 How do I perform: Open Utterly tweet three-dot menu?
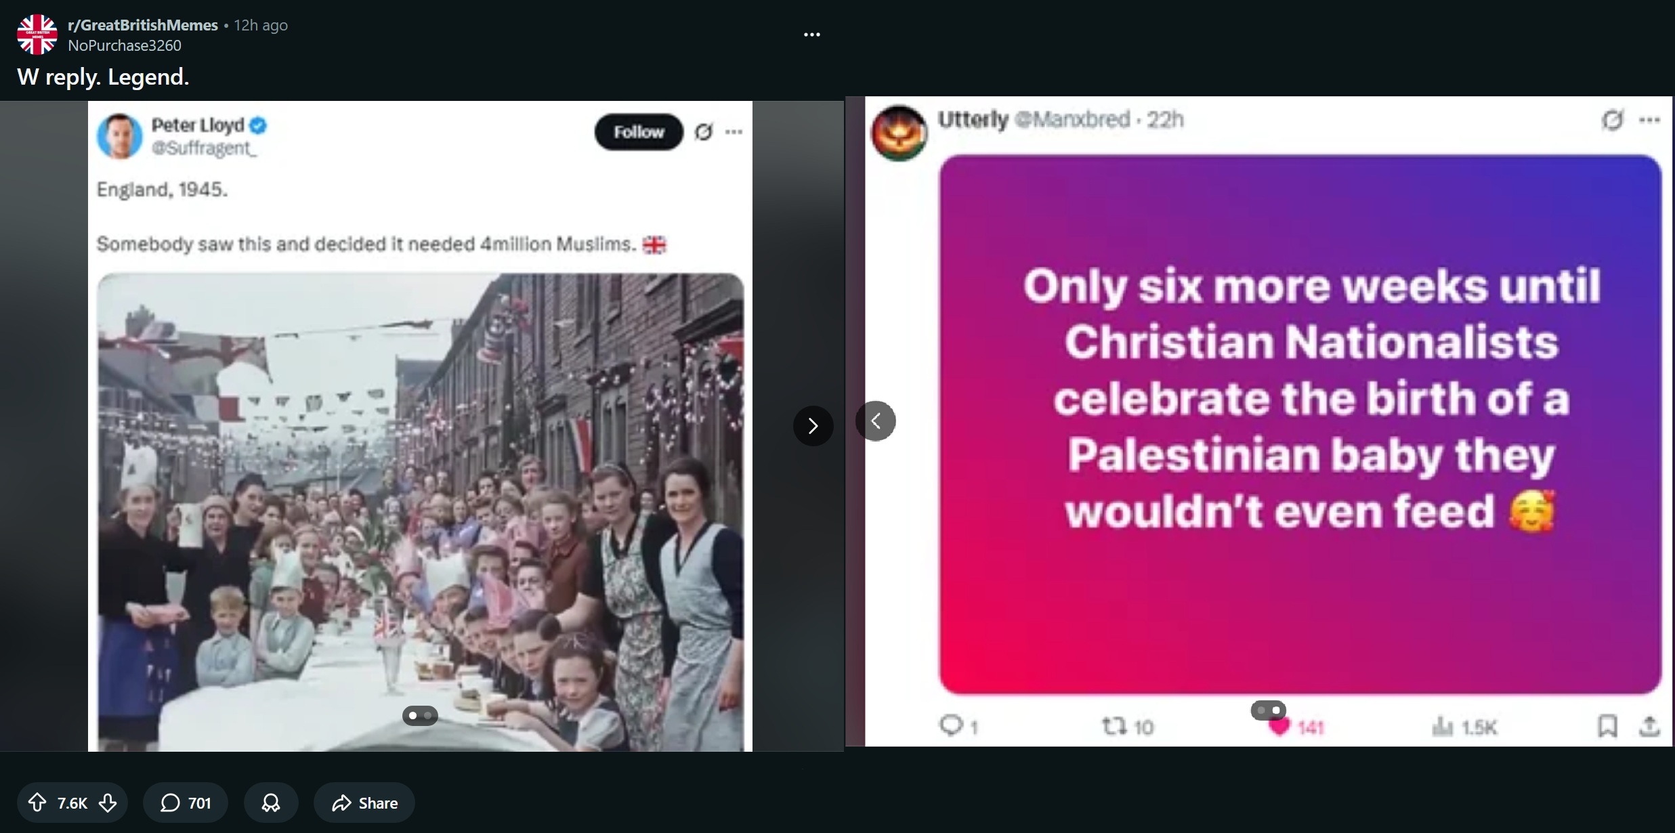click(1649, 120)
